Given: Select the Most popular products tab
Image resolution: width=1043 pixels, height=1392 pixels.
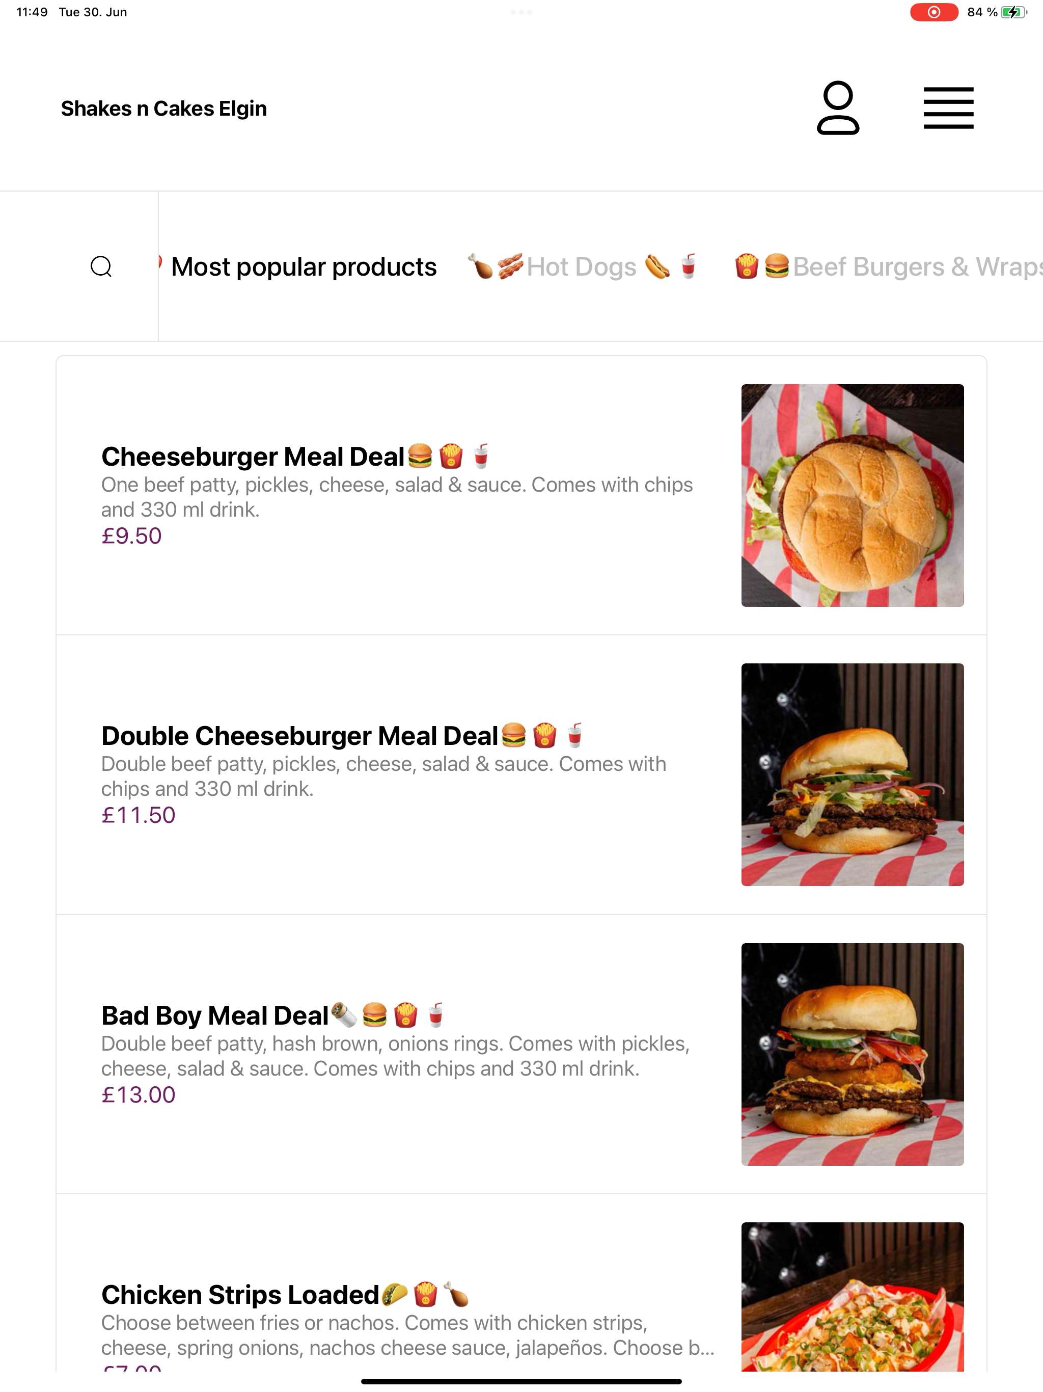Looking at the screenshot, I should [x=303, y=267].
